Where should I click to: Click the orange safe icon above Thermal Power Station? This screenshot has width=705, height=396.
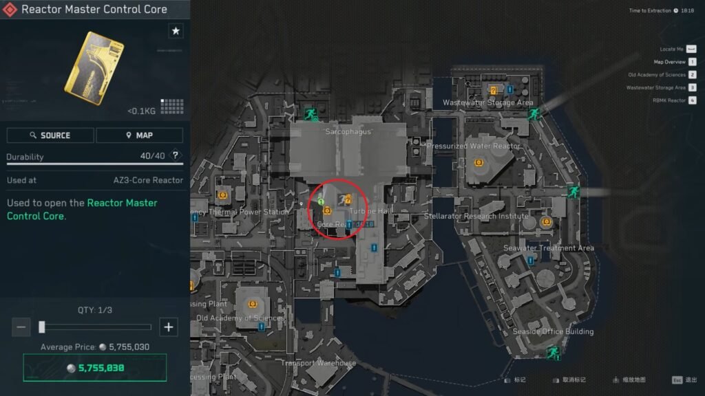pyautogui.click(x=222, y=195)
